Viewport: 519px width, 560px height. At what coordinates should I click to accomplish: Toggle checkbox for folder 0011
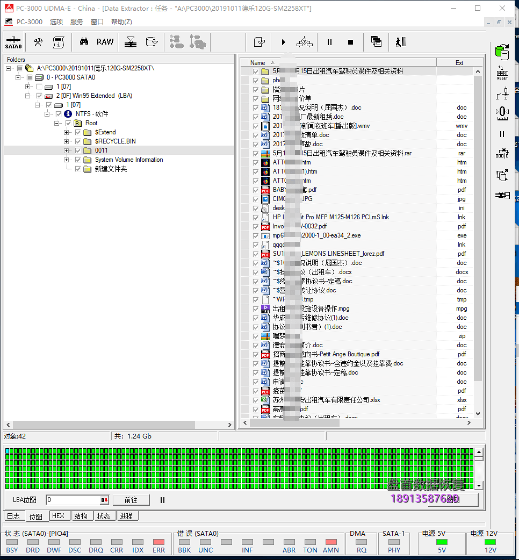point(78,150)
